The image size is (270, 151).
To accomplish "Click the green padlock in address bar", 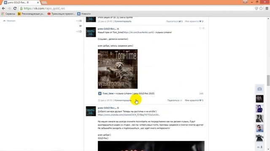I will (22, 8).
